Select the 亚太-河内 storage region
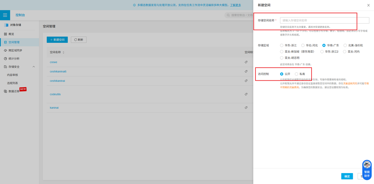 click(344, 51)
